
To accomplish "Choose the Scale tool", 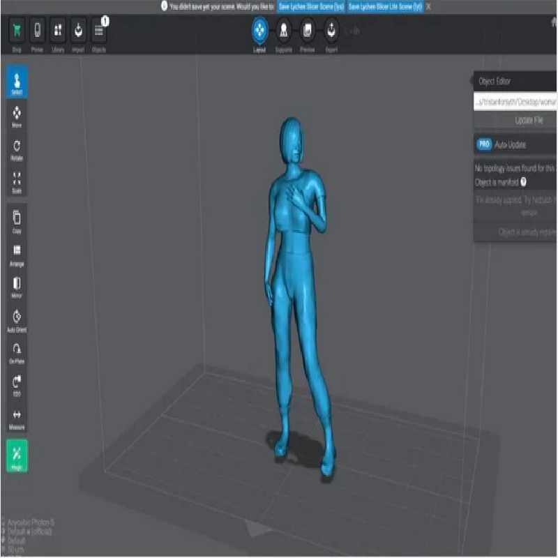I will [x=17, y=181].
